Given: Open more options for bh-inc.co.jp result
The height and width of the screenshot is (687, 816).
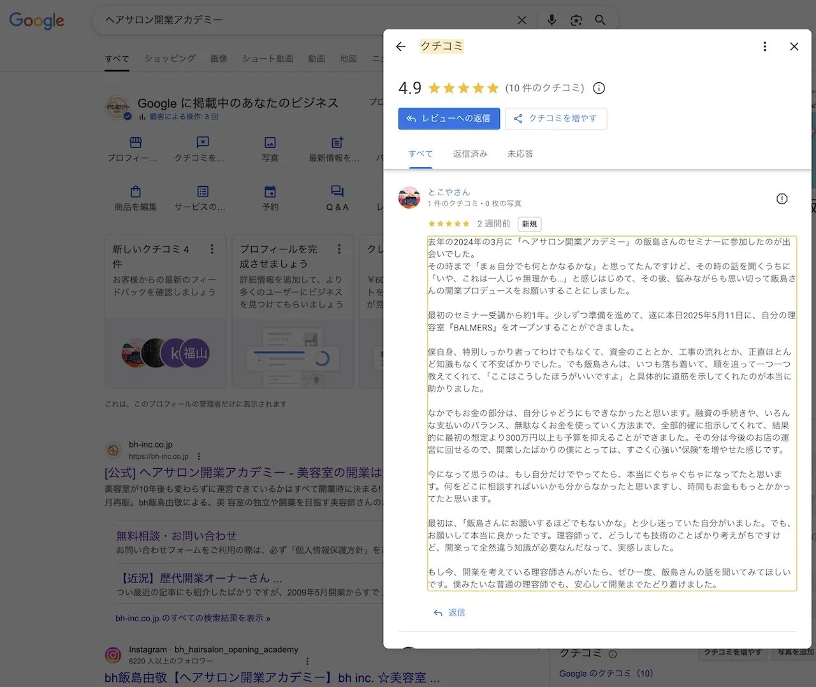Looking at the screenshot, I should click(199, 456).
